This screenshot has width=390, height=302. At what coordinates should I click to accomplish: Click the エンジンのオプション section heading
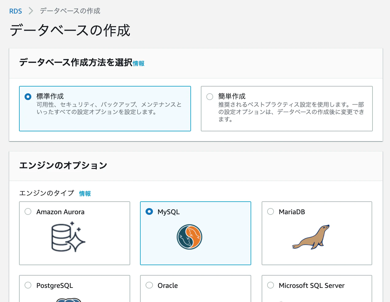pos(63,165)
